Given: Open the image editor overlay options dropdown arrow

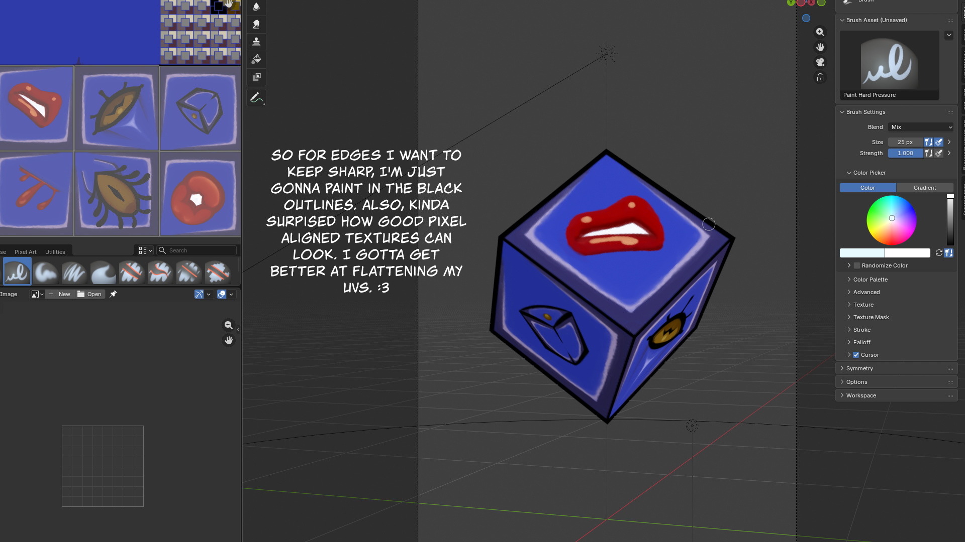Looking at the screenshot, I should pos(231,294).
